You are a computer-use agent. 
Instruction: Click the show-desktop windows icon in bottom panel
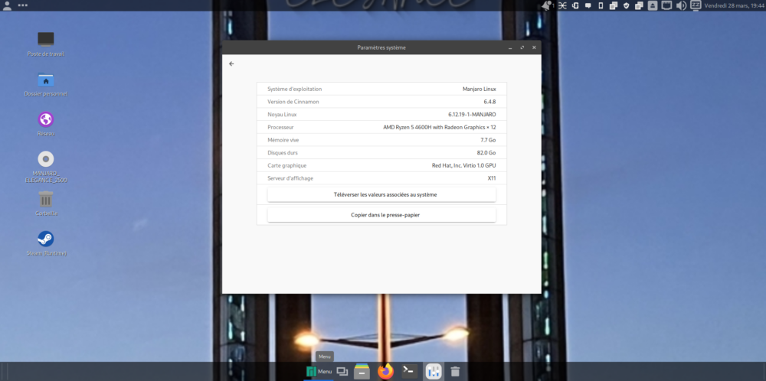click(342, 371)
